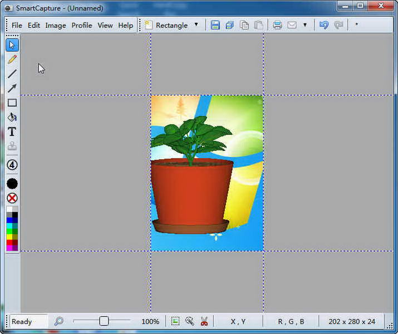398x334 pixels.
Task: Click the 202 x 280 x 24 size readout
Action: [352, 322]
